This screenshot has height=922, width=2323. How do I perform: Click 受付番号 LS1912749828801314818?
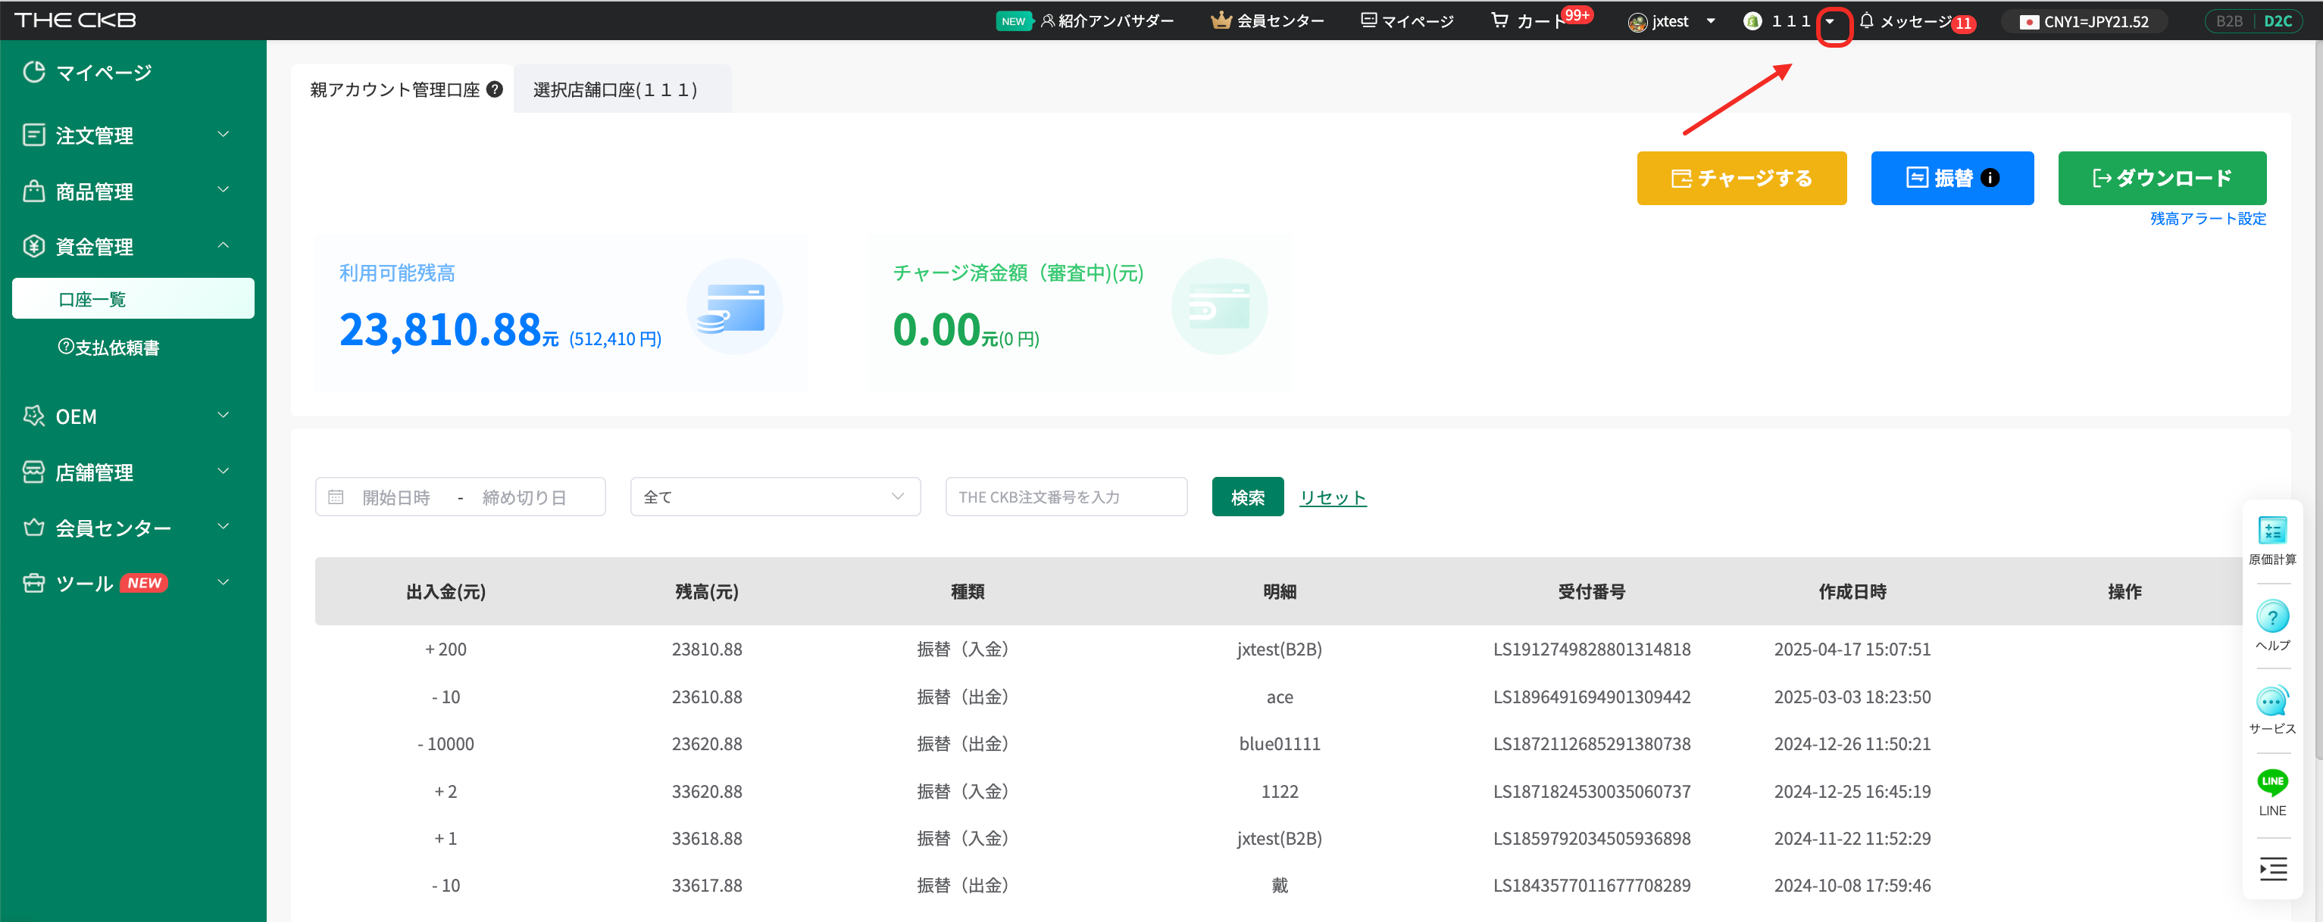click(x=1591, y=649)
